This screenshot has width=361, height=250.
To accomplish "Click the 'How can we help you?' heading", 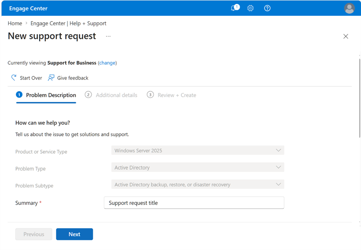I will pos(42,123).
